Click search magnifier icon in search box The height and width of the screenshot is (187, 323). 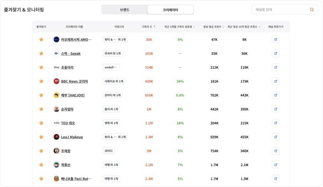pos(311,10)
